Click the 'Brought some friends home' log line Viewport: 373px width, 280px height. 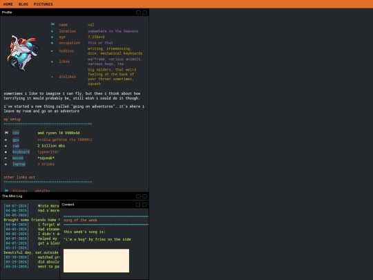point(31,220)
